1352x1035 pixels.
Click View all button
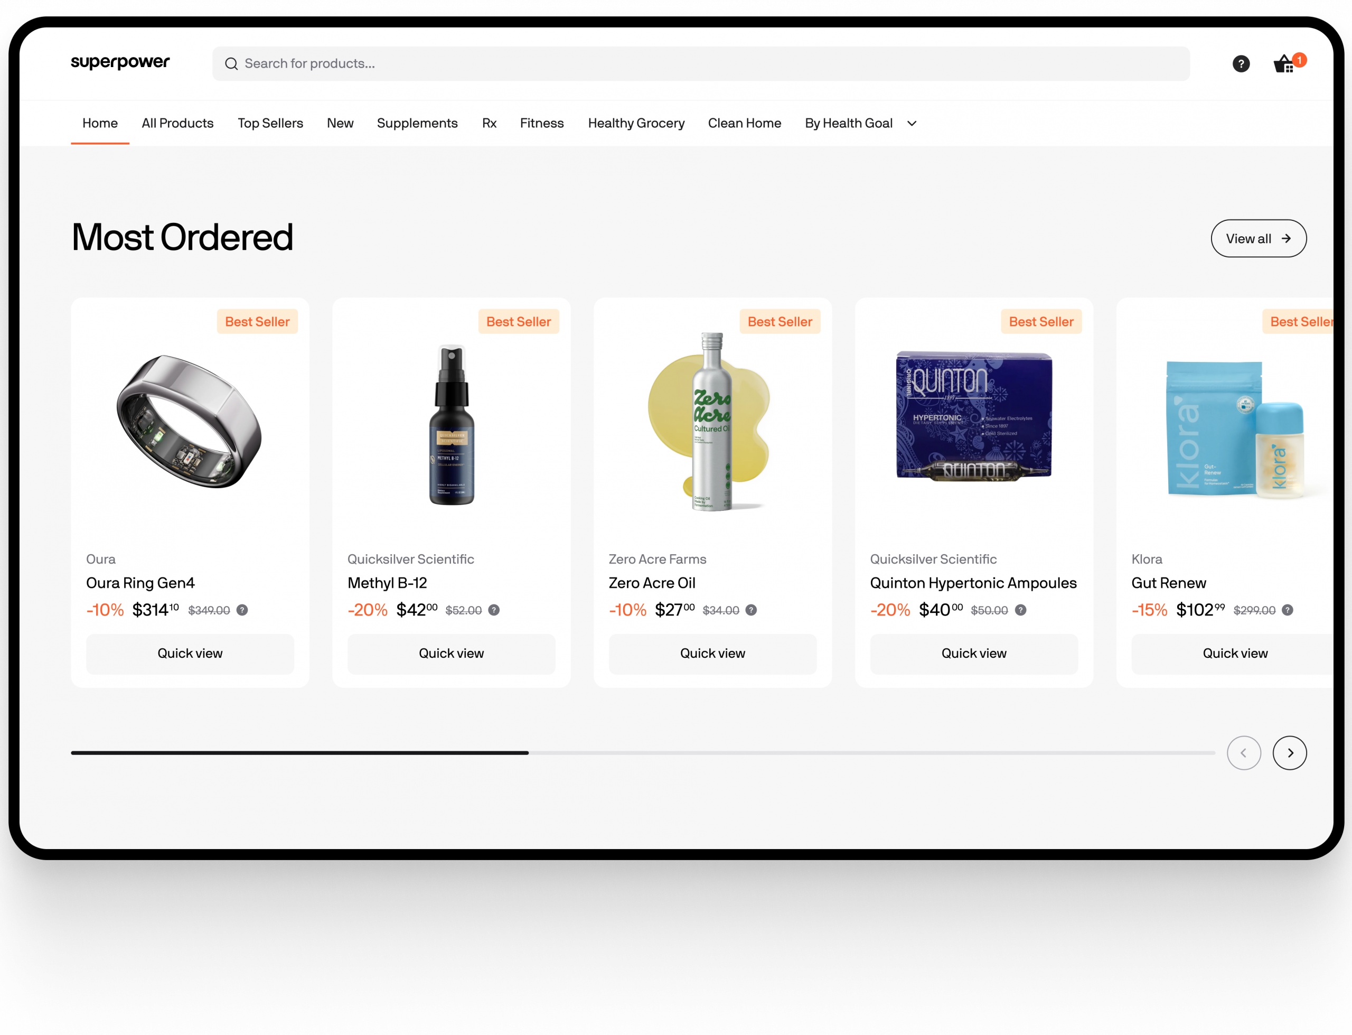coord(1259,238)
